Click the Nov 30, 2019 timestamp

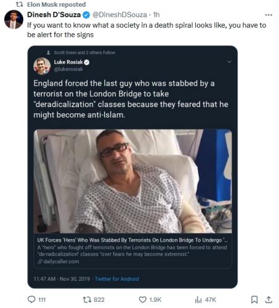(x=75, y=278)
